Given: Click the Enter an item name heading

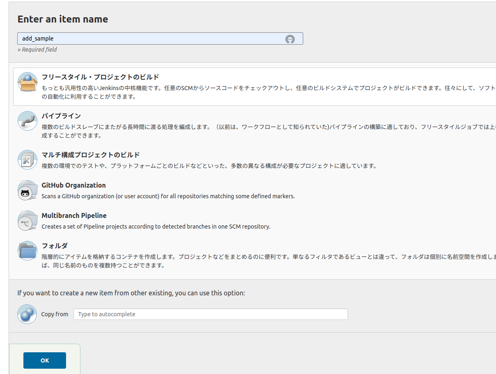Looking at the screenshot, I should 63,19.
